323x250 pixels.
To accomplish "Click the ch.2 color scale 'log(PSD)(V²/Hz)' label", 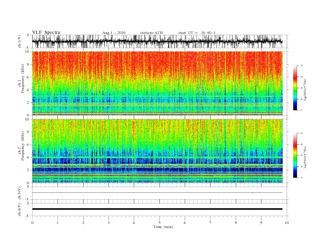I will [x=305, y=157].
